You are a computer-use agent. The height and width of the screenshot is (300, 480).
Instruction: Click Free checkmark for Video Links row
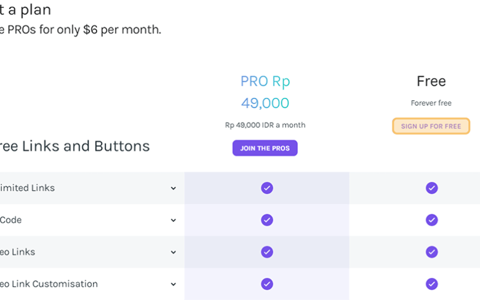point(431,252)
